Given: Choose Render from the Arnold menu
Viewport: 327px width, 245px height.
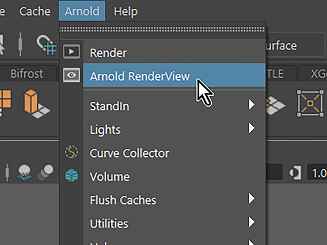Looking at the screenshot, I should [174, 53].
